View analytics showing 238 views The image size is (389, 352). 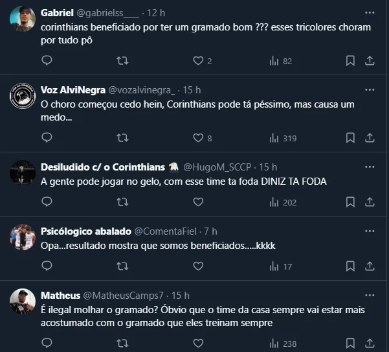click(282, 344)
